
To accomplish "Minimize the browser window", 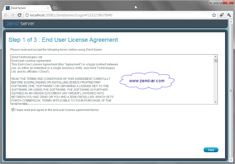I will click(213, 3).
